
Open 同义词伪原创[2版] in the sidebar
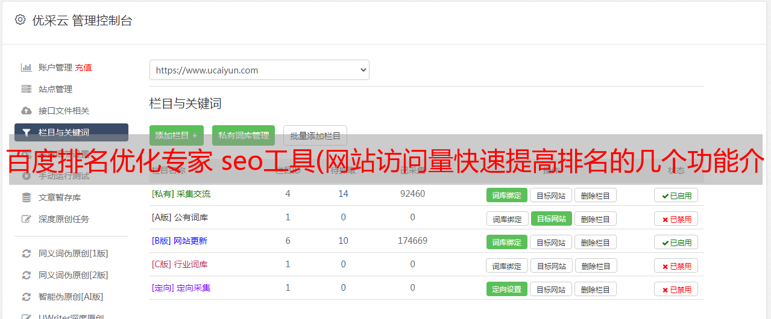(x=74, y=275)
